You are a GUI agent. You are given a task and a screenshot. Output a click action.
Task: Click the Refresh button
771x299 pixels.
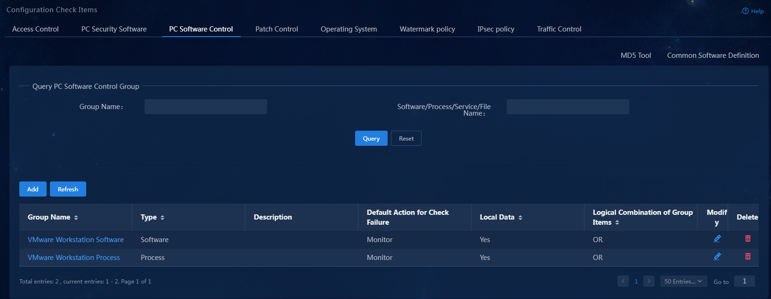pyautogui.click(x=68, y=189)
